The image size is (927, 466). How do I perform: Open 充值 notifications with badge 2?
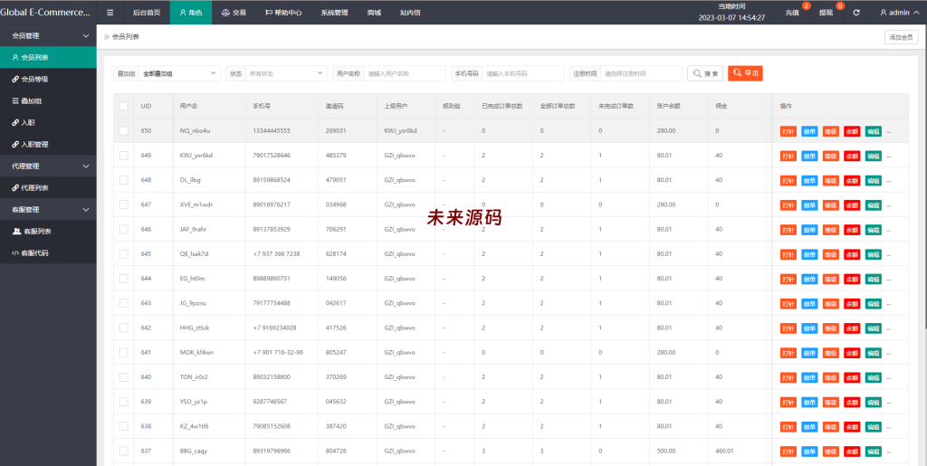792,13
